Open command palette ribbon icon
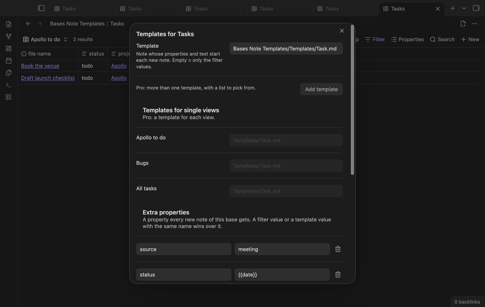The height and width of the screenshot is (307, 485). [8, 85]
